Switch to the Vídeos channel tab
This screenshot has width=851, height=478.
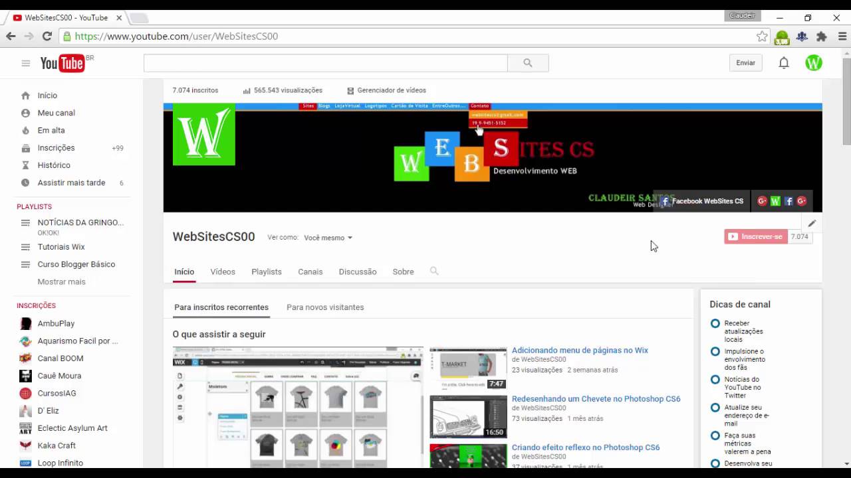click(223, 272)
